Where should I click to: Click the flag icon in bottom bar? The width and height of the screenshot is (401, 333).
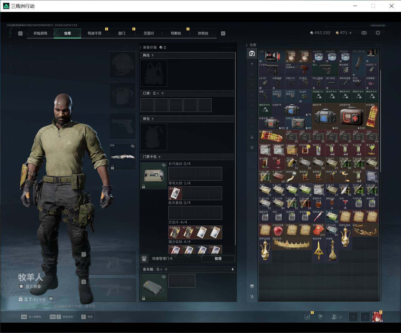pyautogui.click(x=320, y=317)
